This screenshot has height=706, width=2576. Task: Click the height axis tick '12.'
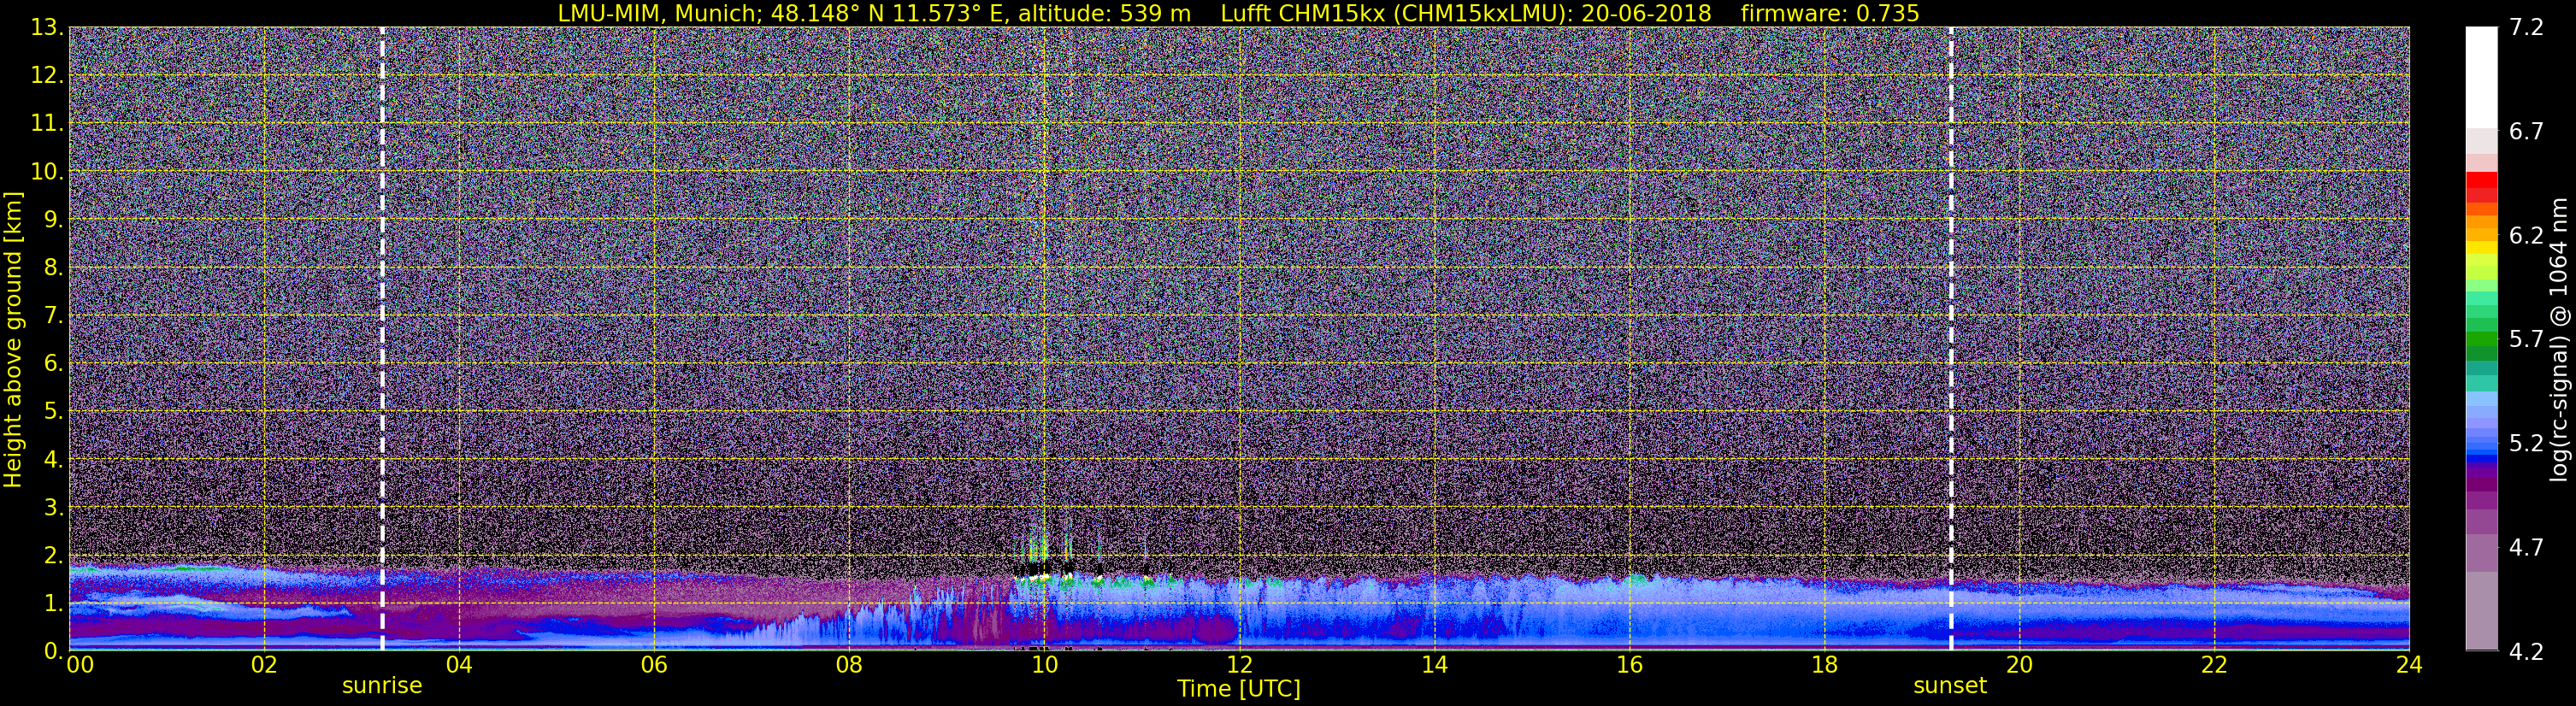coord(47,76)
